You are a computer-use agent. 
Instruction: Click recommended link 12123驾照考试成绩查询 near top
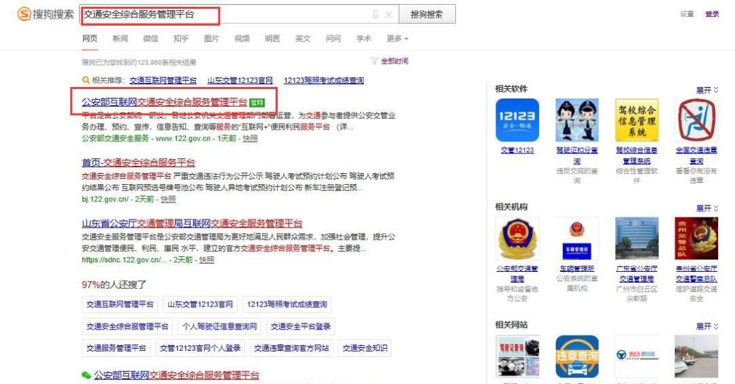tap(324, 80)
